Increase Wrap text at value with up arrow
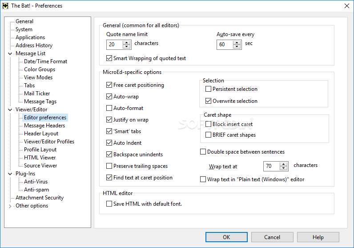This screenshot has width=354, height=248. pyautogui.click(x=283, y=164)
